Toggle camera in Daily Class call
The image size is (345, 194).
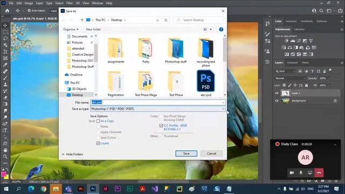pyautogui.click(x=292, y=172)
